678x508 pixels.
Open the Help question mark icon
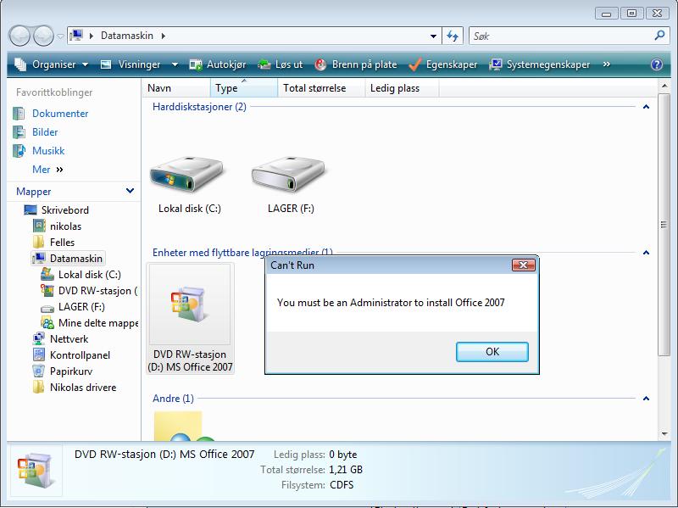656,64
